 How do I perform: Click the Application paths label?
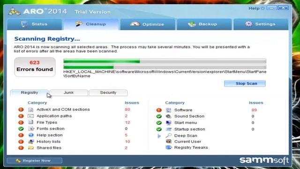54,116
